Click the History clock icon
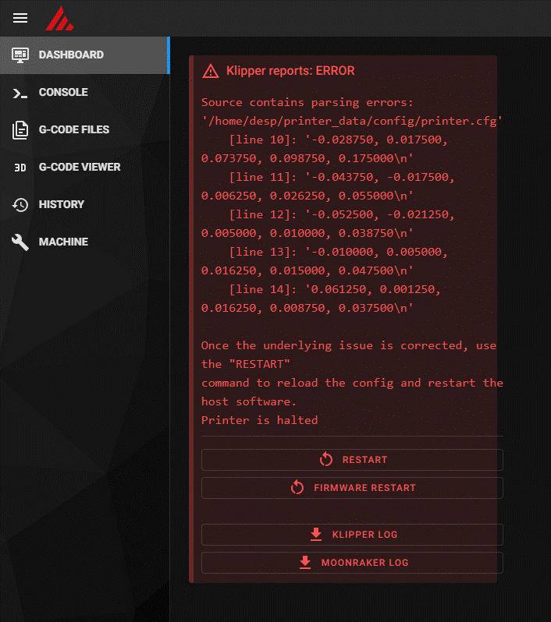 (x=20, y=205)
